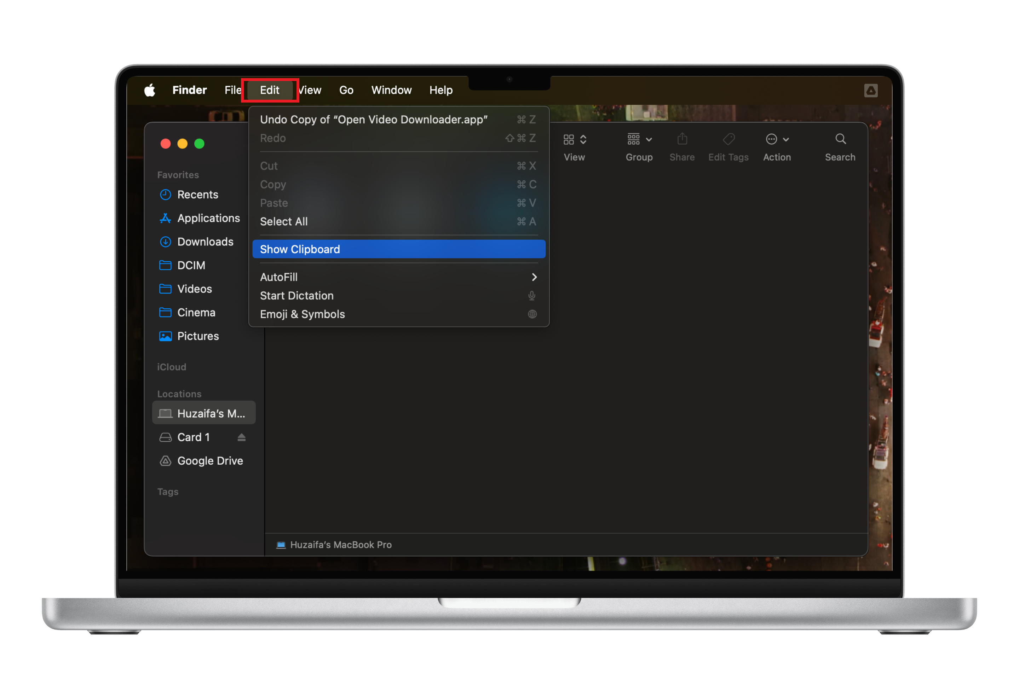This screenshot has height=679, width=1019.
Task: Open the Window menu in menu bar
Action: pyautogui.click(x=391, y=90)
